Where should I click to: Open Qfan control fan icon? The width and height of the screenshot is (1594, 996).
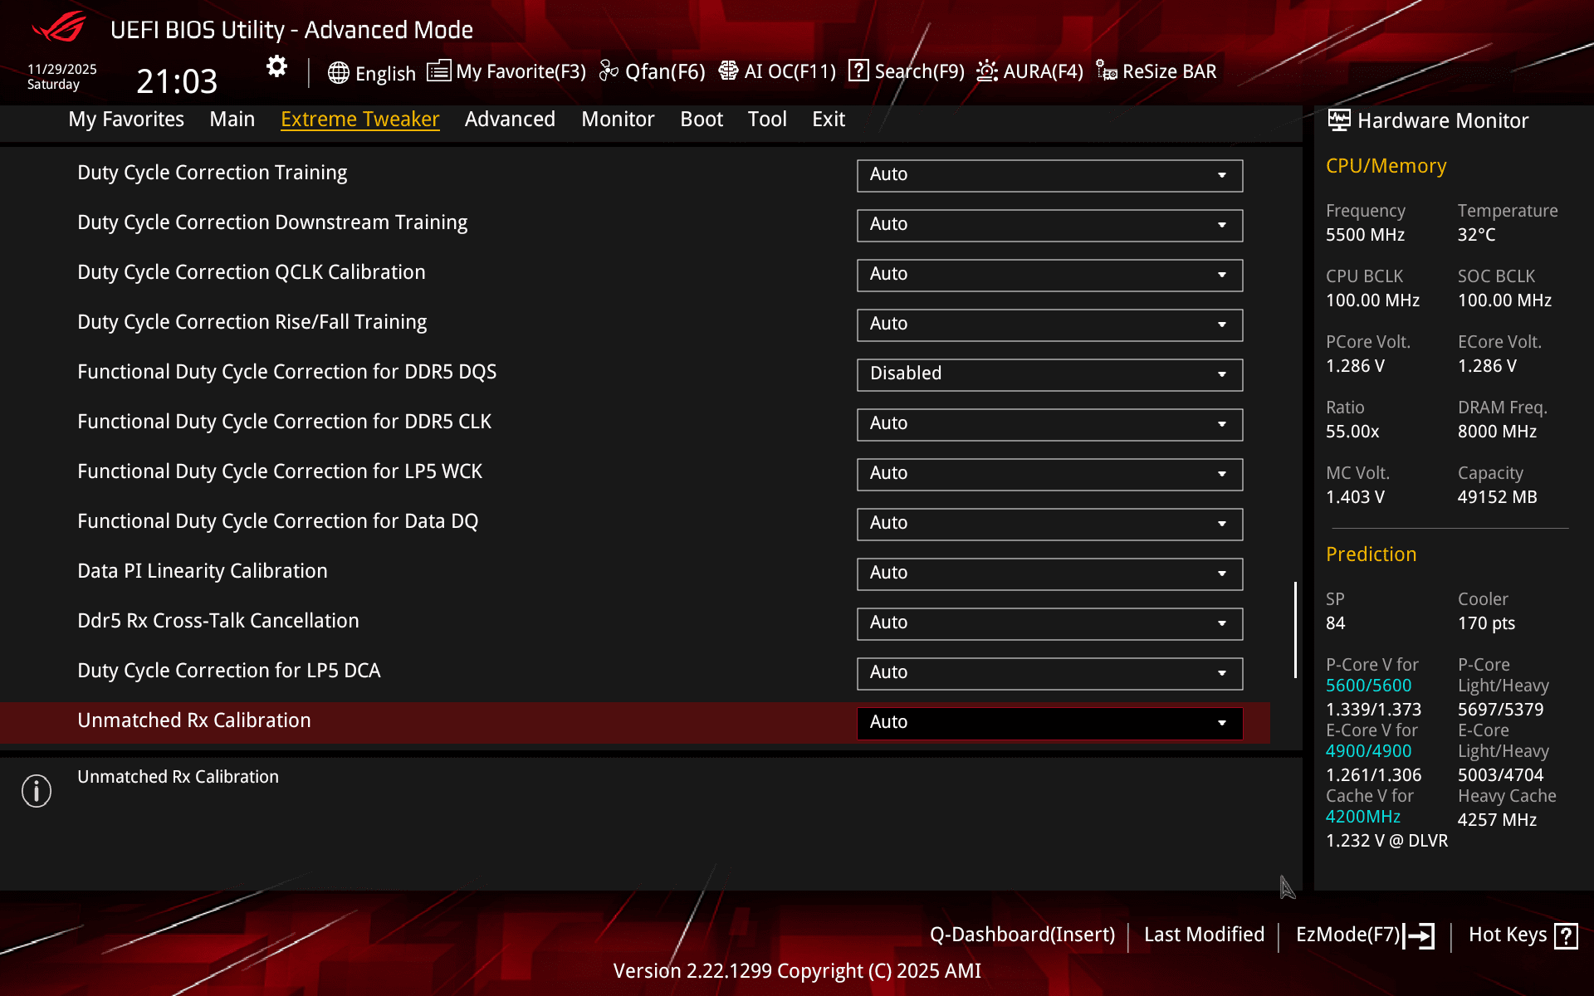pyautogui.click(x=609, y=71)
